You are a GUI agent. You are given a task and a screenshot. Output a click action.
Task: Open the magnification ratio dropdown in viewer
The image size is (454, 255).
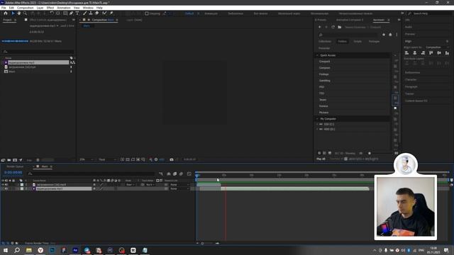coord(87,159)
